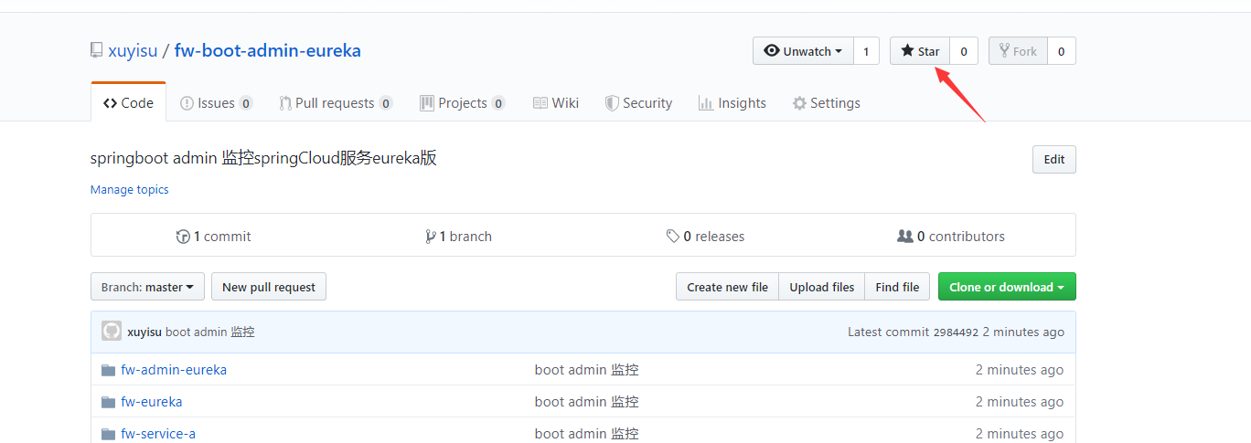This screenshot has height=443, width=1251.
Task: Click the Projects board icon
Action: point(427,103)
